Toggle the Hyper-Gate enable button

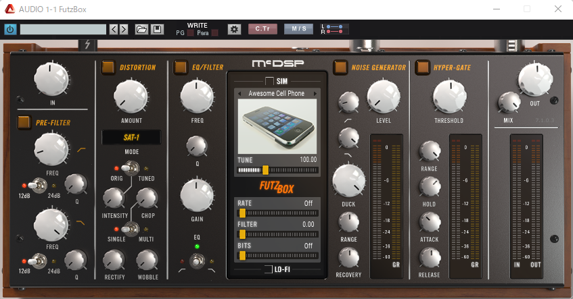(x=422, y=67)
